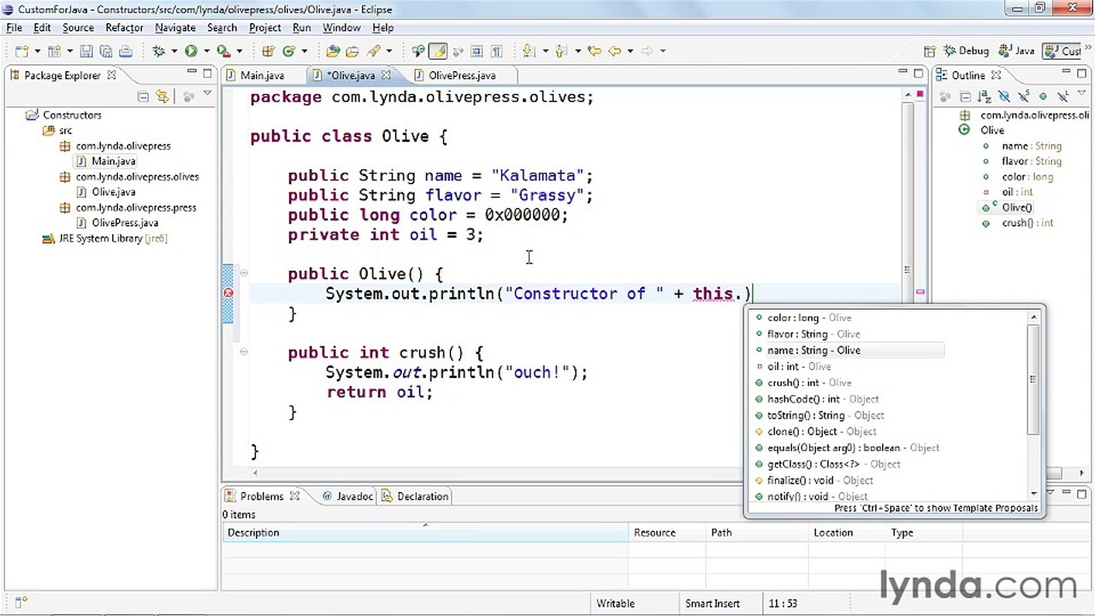1095x616 pixels.
Task: Open the File menu
Action: [x=14, y=27]
